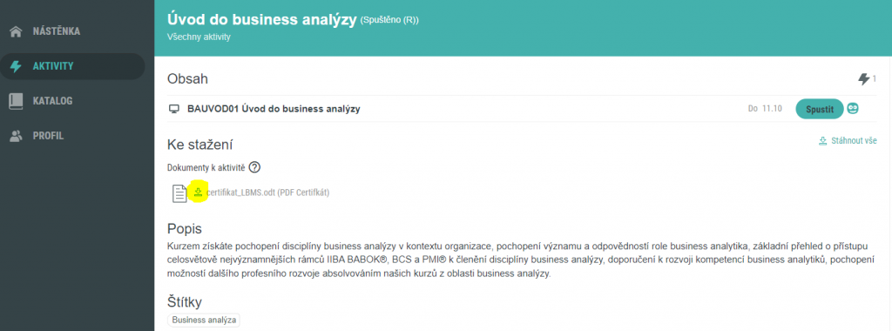Click the lightning bolt icon beside Aktivity
892x331 pixels.
pos(16,66)
